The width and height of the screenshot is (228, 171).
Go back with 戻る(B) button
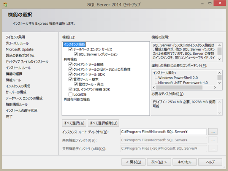tap(133, 162)
